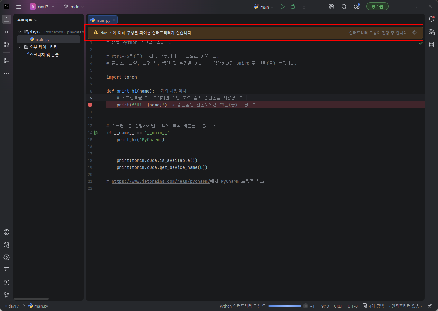Screen dimensions: 438x311
Task: Click the import torch code line
Action: (x=122, y=77)
